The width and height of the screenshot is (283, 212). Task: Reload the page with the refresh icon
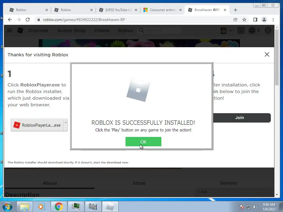point(28,20)
